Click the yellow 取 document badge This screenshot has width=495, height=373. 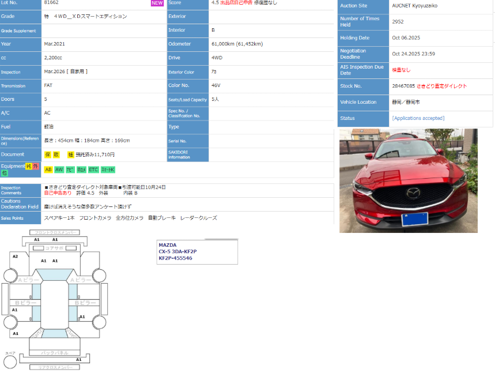pyautogui.click(x=56, y=155)
